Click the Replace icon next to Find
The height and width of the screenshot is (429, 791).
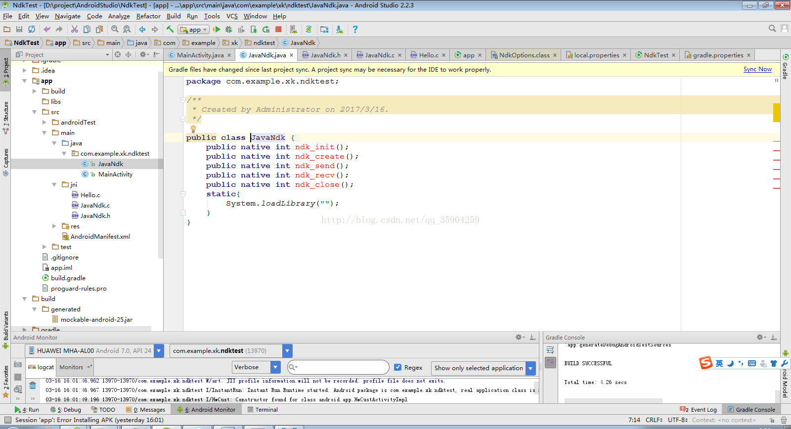pyautogui.click(x=127, y=30)
